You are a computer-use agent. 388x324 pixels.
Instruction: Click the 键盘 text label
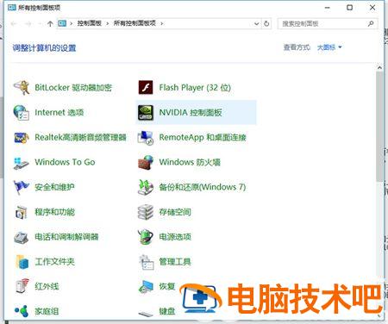167,311
